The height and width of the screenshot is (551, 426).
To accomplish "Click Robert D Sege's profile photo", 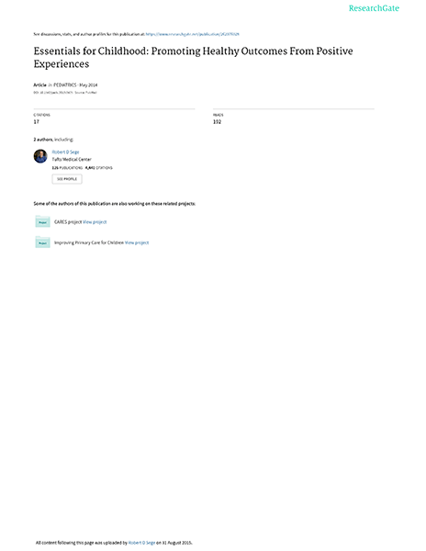I will click(x=40, y=156).
